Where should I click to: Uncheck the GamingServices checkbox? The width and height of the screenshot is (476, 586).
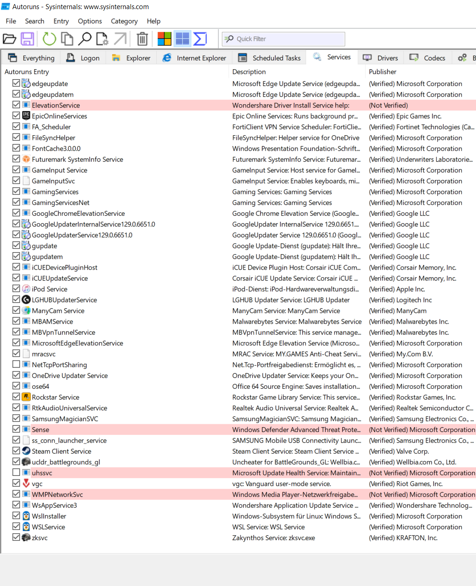pyautogui.click(x=16, y=191)
